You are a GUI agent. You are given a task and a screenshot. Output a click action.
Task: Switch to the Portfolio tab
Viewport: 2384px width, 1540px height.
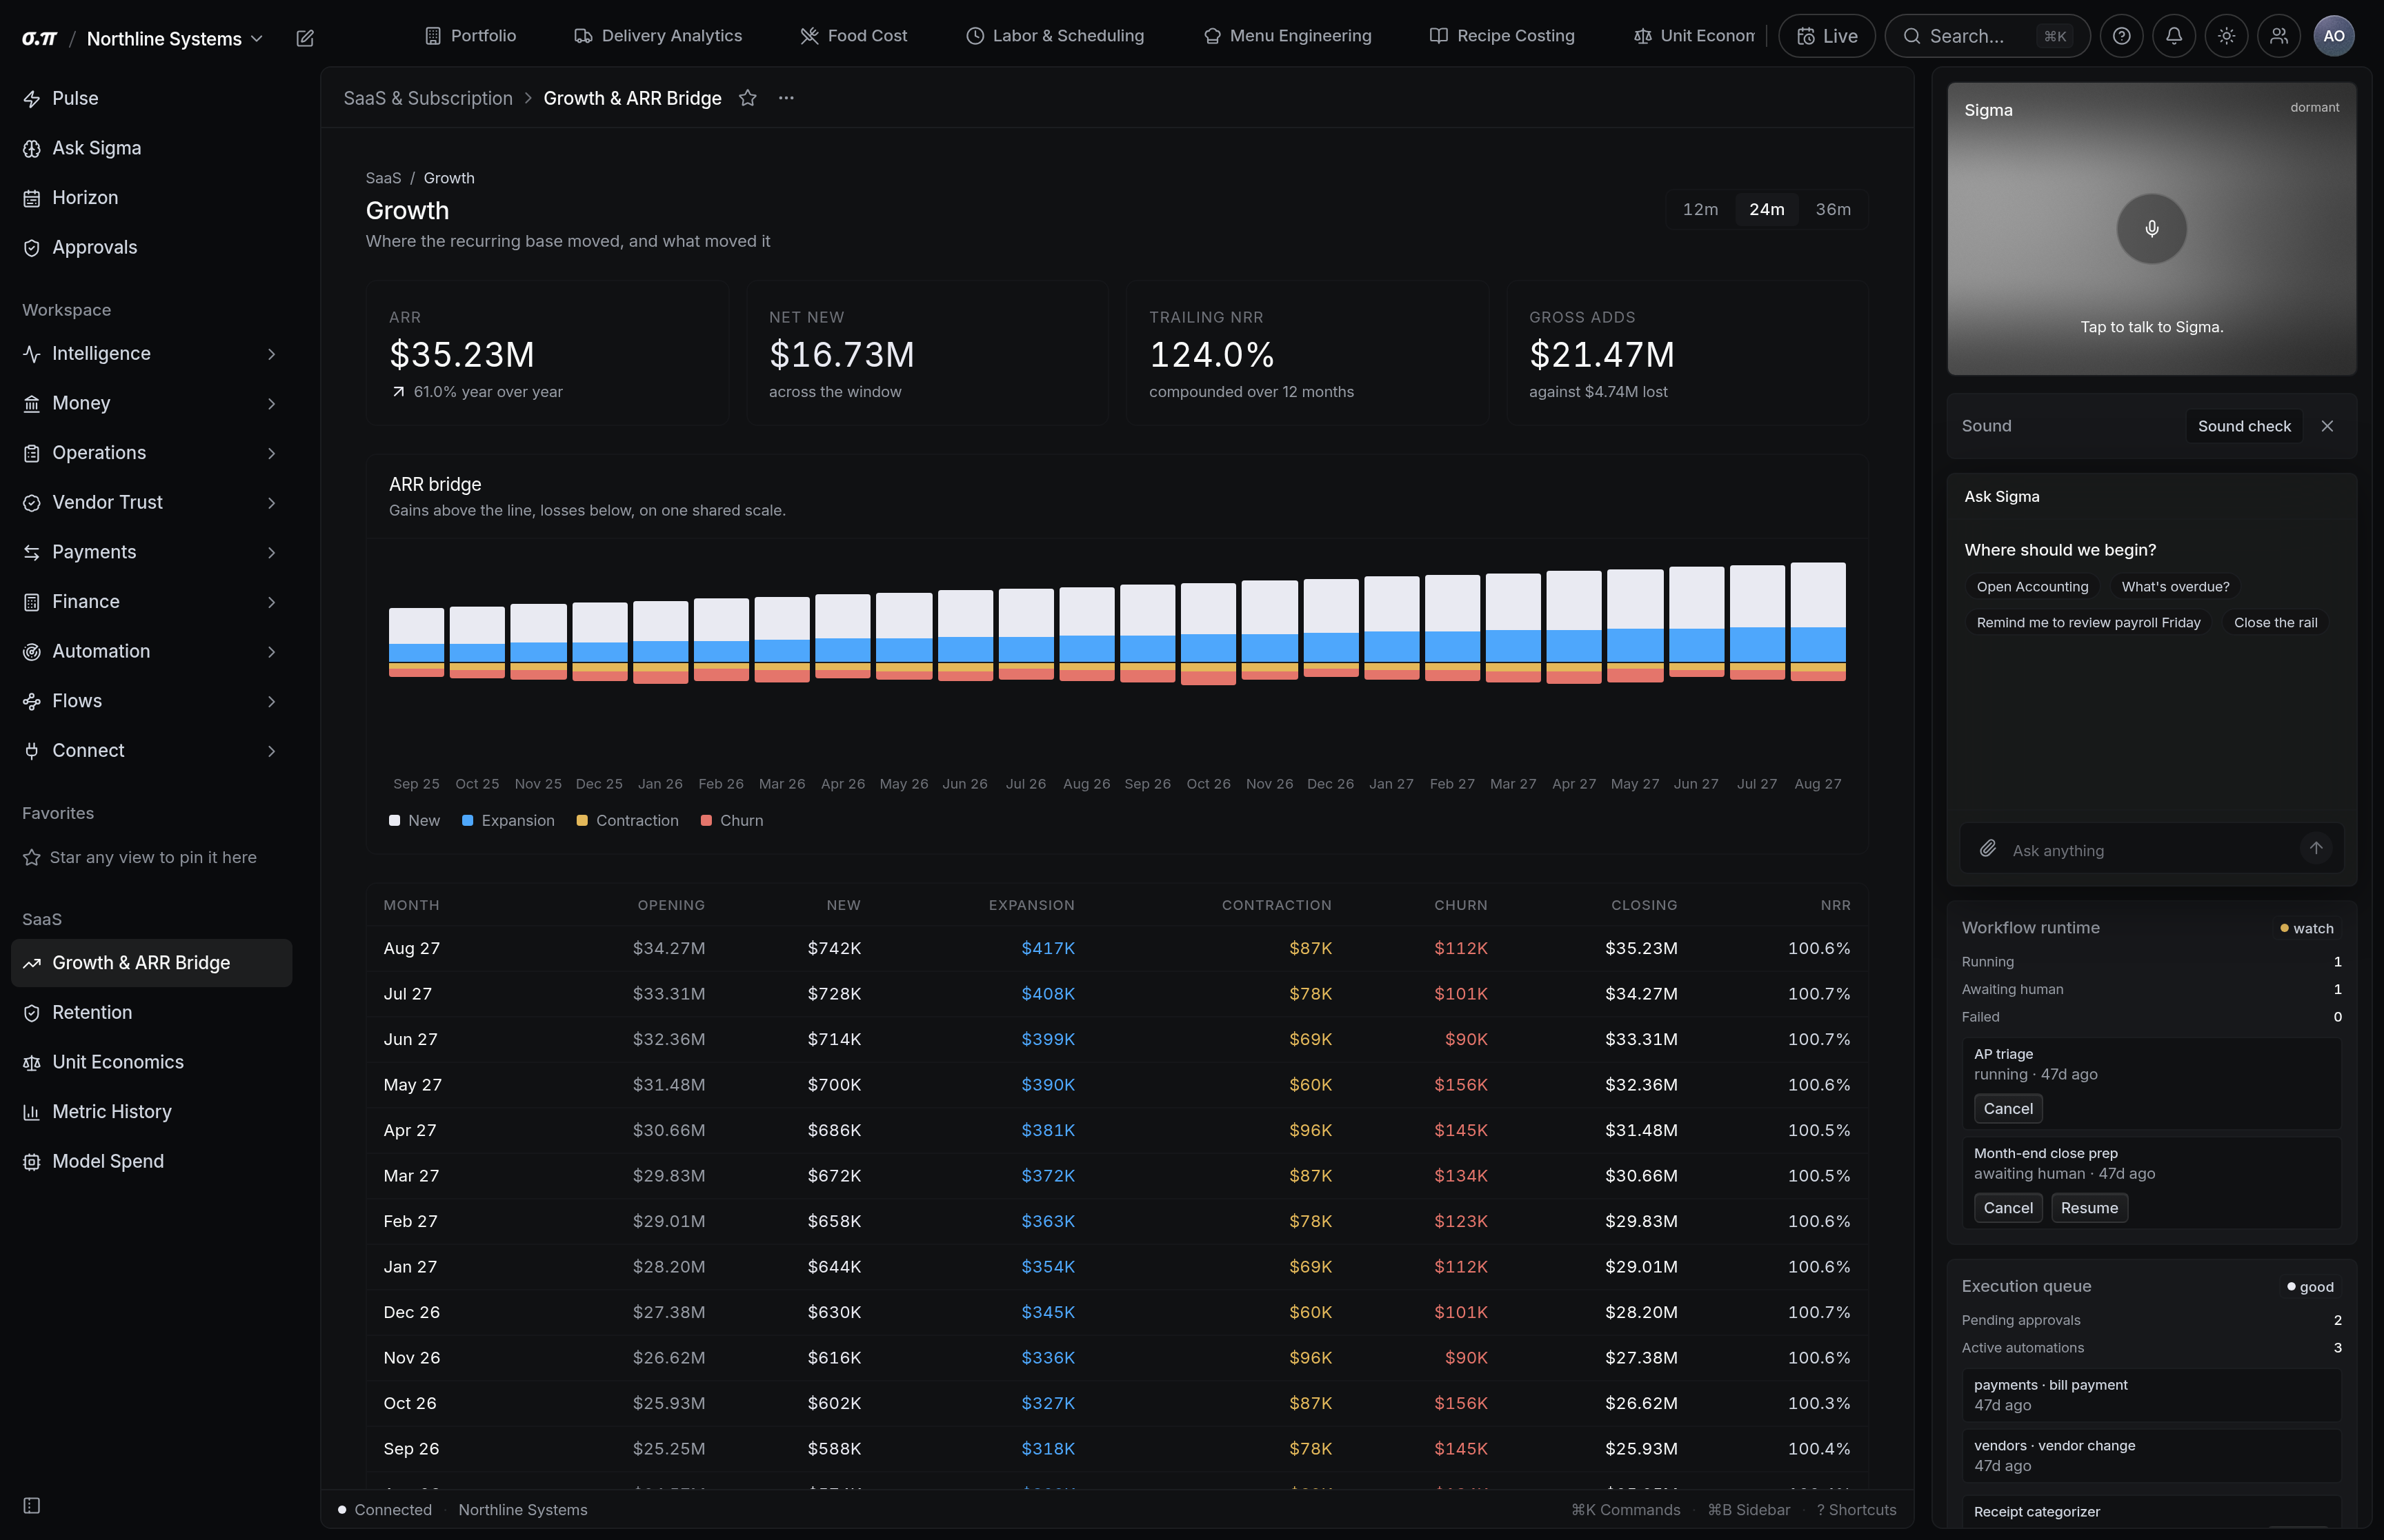(x=470, y=36)
